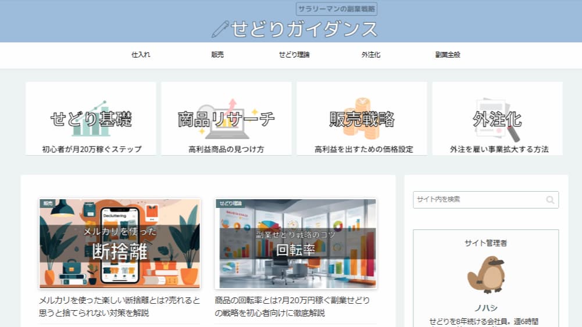Open the せどり基礎 banner card

pyautogui.click(x=91, y=118)
